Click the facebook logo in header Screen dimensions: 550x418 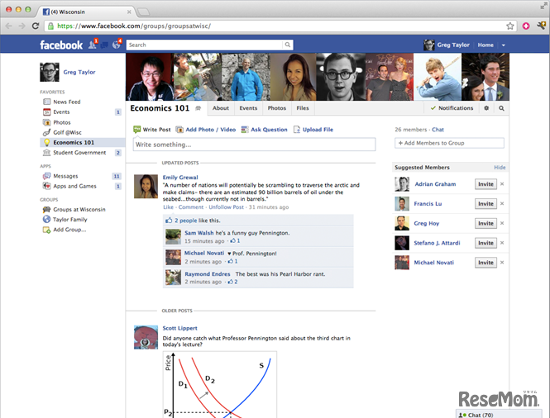(x=61, y=45)
